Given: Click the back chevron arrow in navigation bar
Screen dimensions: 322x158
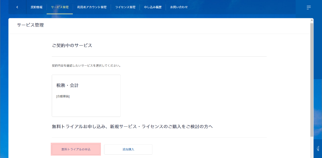Looking at the screenshot, I should pyautogui.click(x=17, y=7).
